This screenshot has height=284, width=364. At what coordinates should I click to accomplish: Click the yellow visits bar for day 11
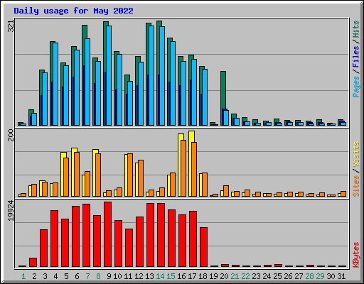click(x=126, y=175)
